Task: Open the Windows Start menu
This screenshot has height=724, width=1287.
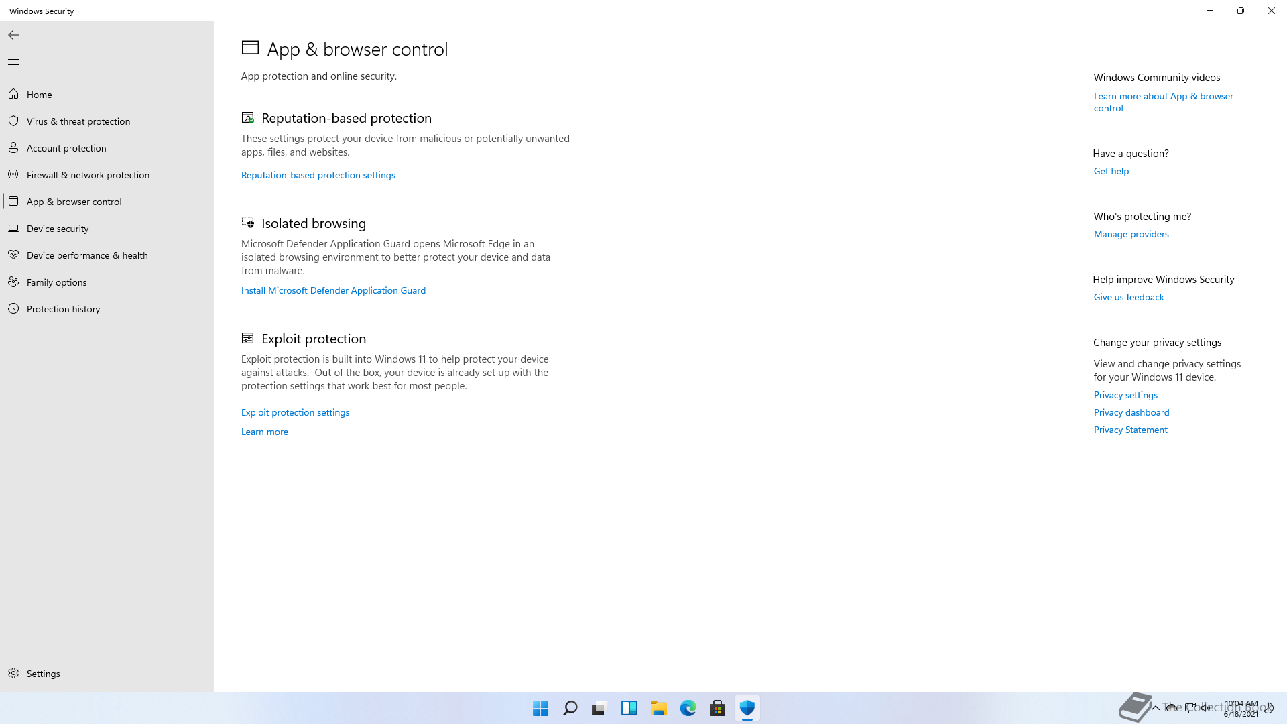Action: (x=541, y=708)
